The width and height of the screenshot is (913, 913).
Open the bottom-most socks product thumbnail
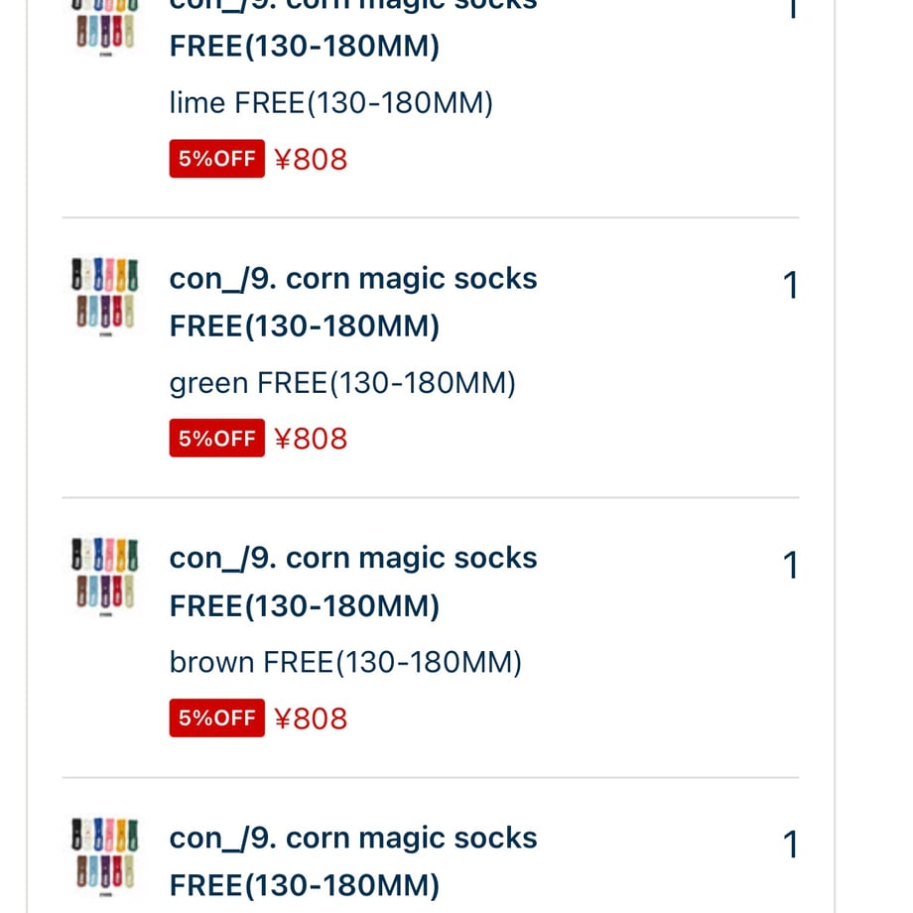105,855
